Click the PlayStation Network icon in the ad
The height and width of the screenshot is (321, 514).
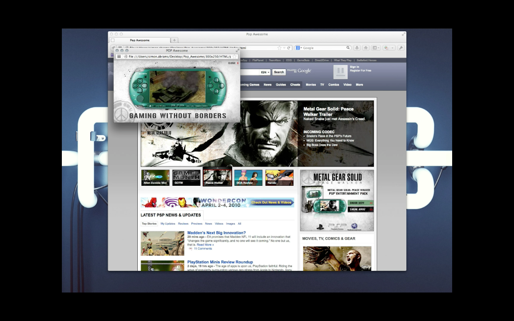[355, 226]
